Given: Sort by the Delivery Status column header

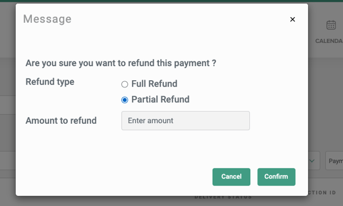Looking at the screenshot, I should tap(223, 197).
